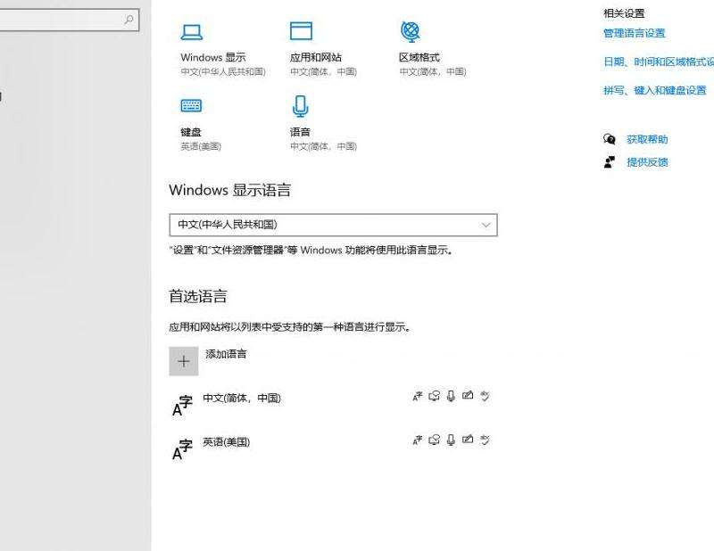Click the 语音 tile label
The height and width of the screenshot is (551, 714).
(300, 132)
